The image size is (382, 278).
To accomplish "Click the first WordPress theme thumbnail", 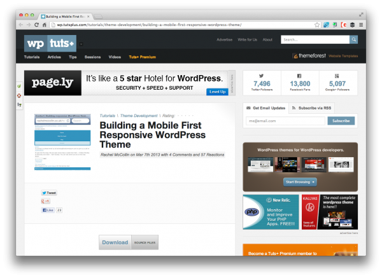I will (x=260, y=165).
